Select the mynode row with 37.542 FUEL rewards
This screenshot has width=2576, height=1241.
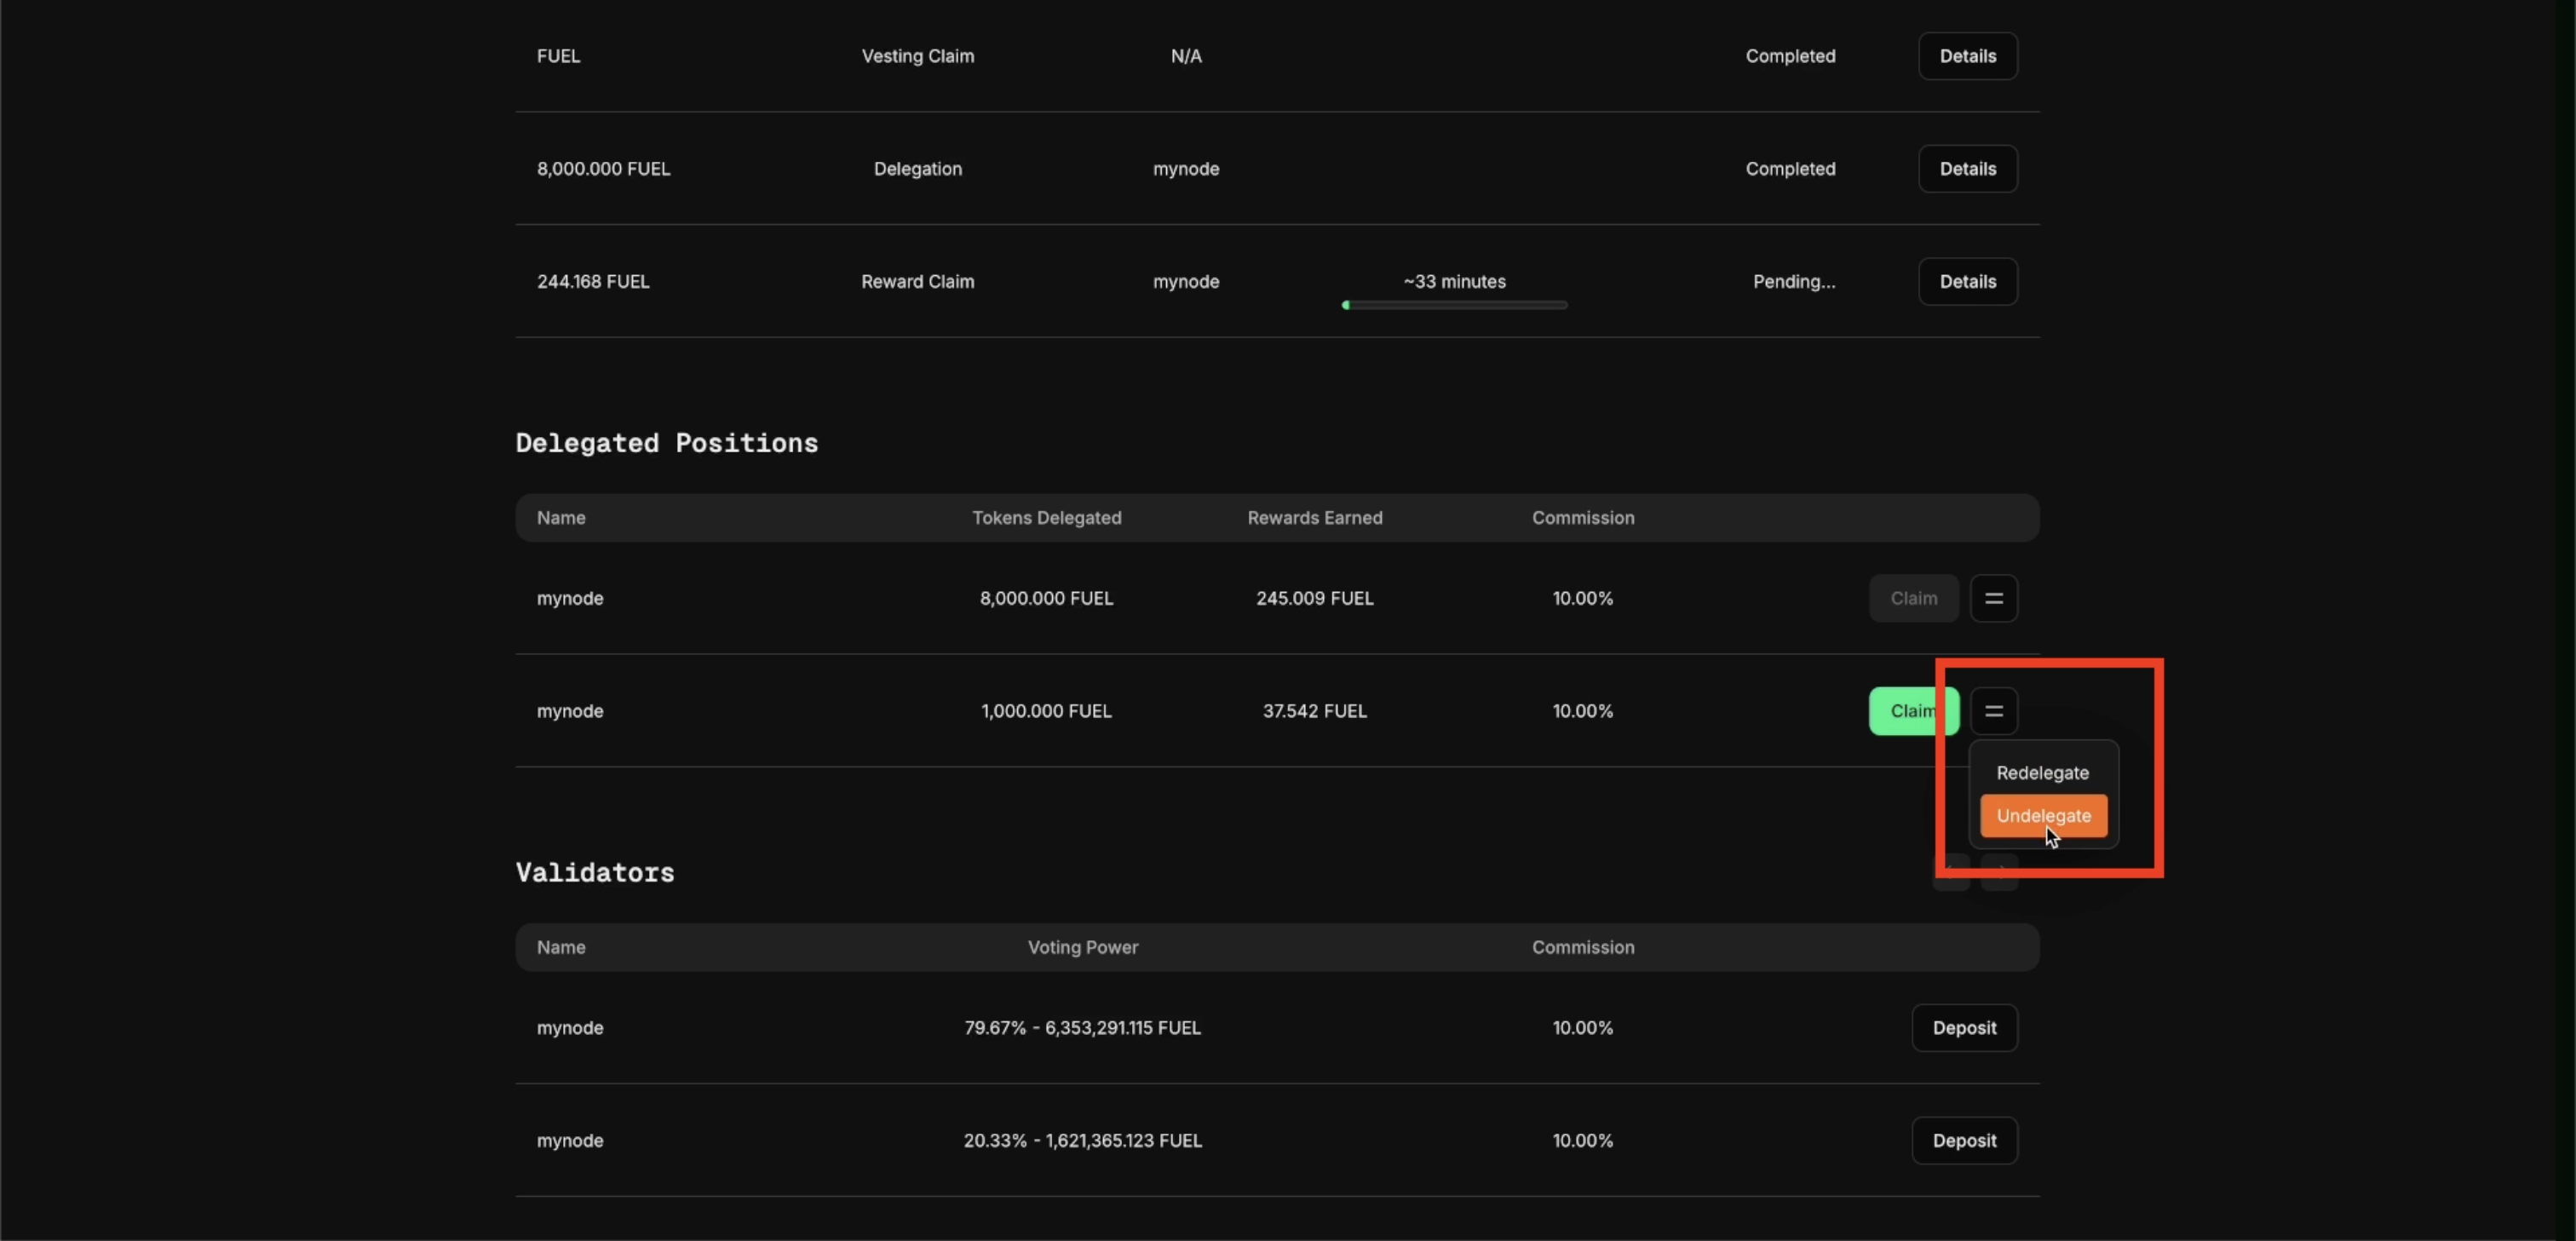[570, 711]
